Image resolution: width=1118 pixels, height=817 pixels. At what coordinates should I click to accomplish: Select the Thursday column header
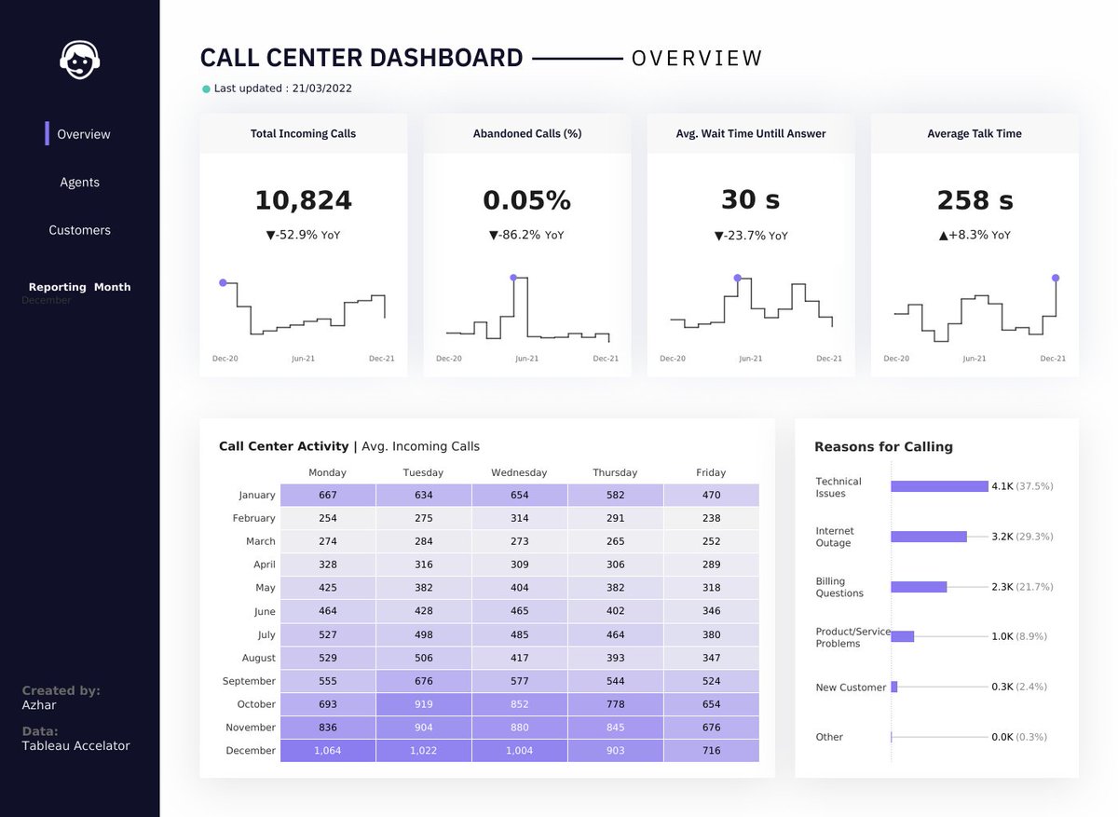pyautogui.click(x=615, y=472)
